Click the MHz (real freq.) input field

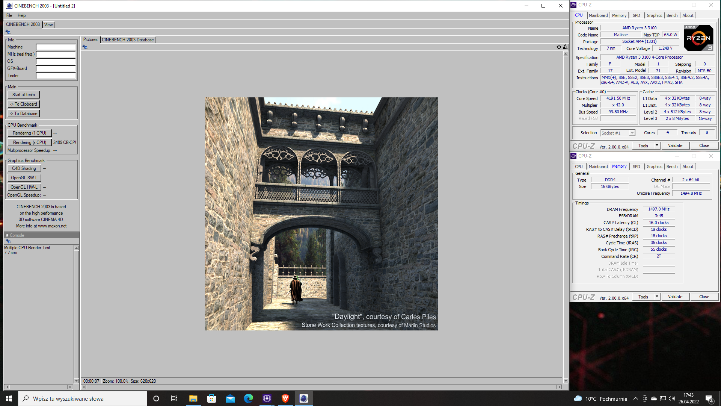point(56,54)
